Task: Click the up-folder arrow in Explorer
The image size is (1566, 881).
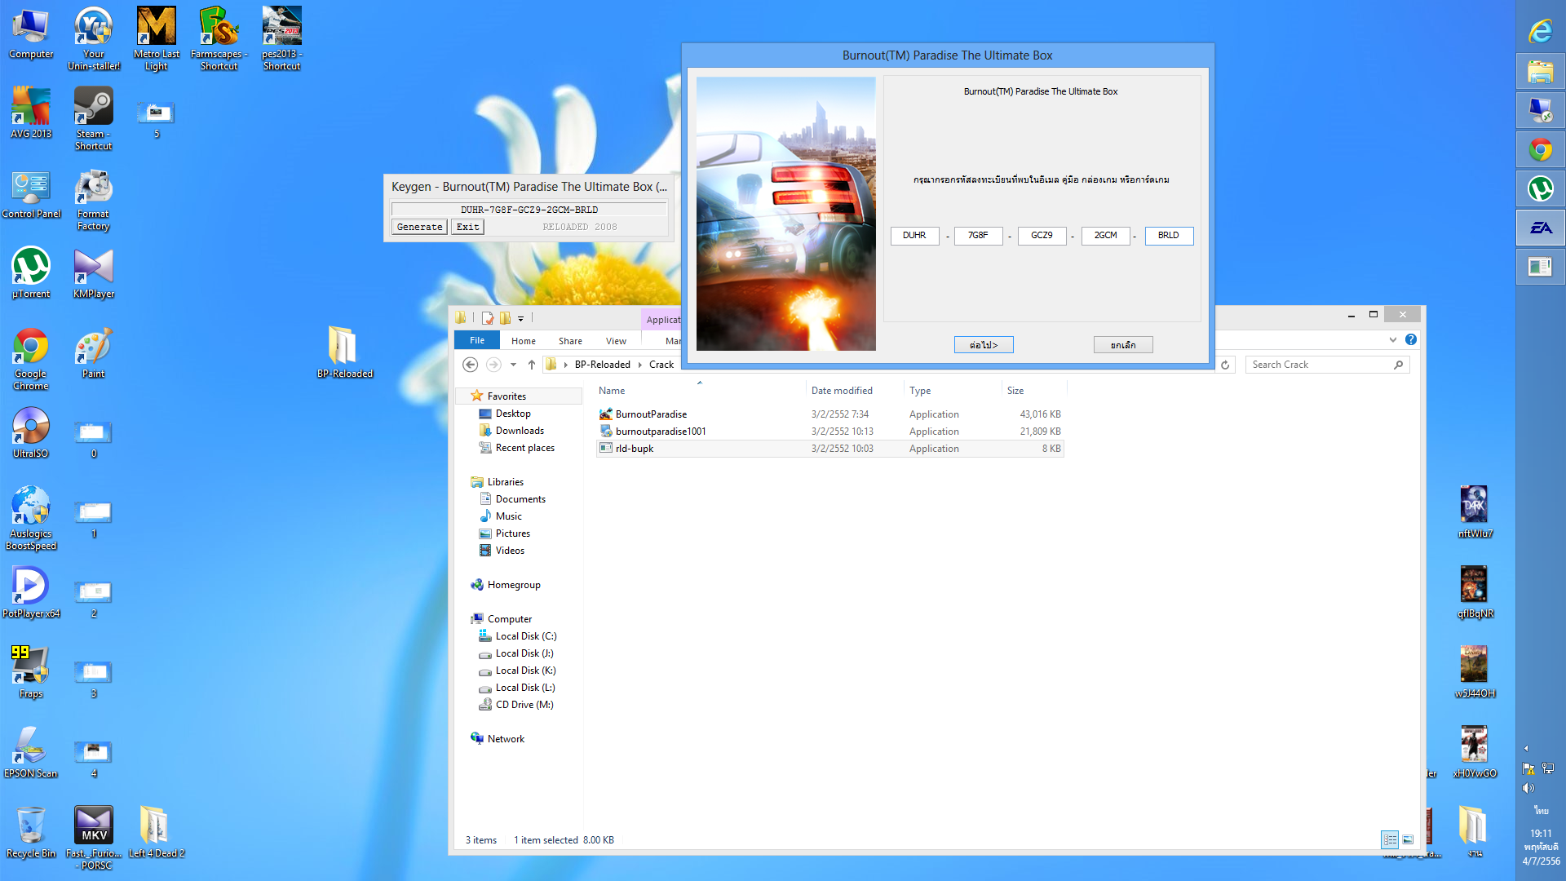Action: tap(532, 365)
